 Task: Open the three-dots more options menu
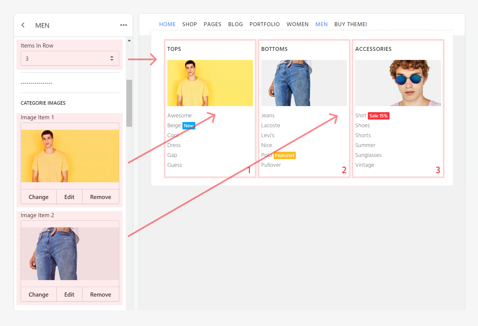(123, 25)
